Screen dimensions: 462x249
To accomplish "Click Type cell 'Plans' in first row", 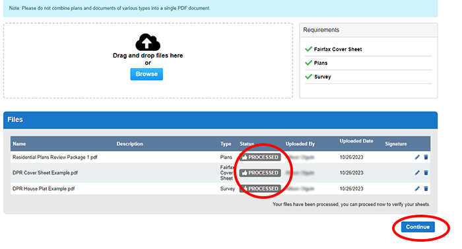I will point(226,157).
